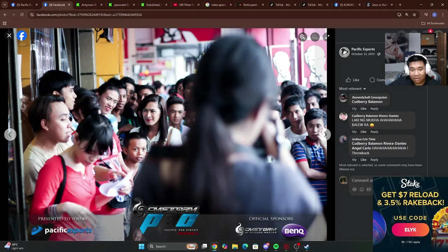448x252 pixels.
Task: Close the photo viewer with the X
Action: click(9, 36)
